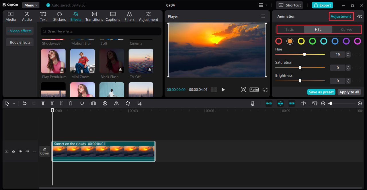Expand the Video effects category
367x190 pixels.
(20, 31)
